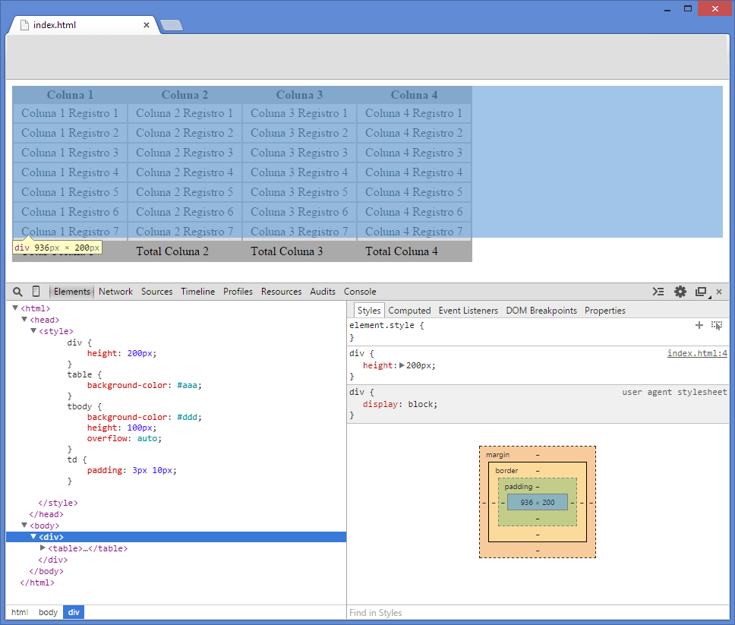735x625 pixels.
Task: Switch to the Elements panel
Action: (x=71, y=291)
